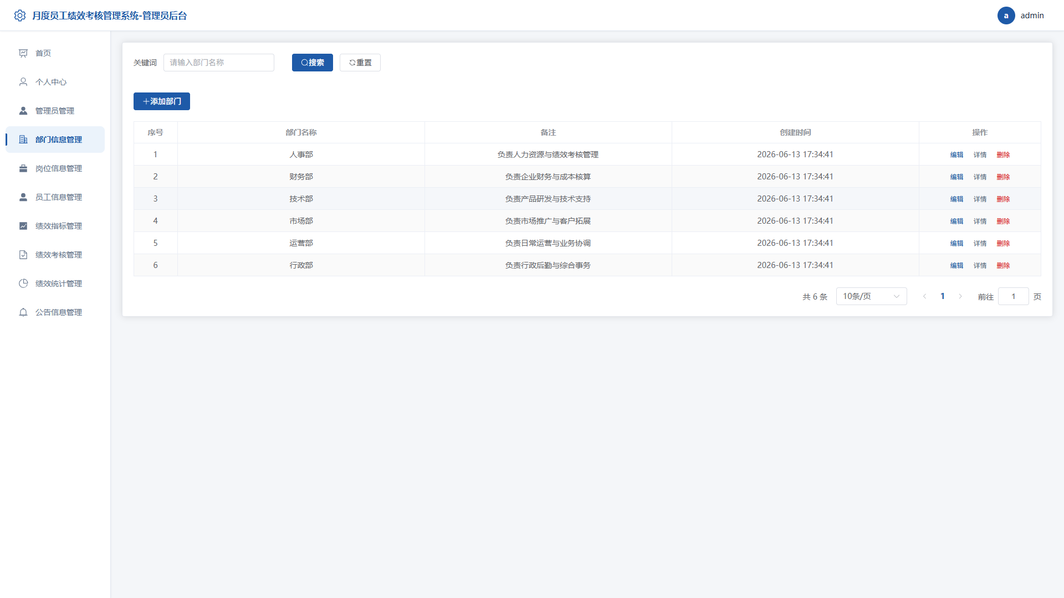Screen dimensions: 1064x598
Task: Open 技术部 details
Action: [980, 199]
